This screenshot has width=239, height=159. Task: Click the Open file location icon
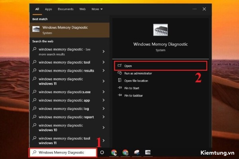tap(119, 80)
